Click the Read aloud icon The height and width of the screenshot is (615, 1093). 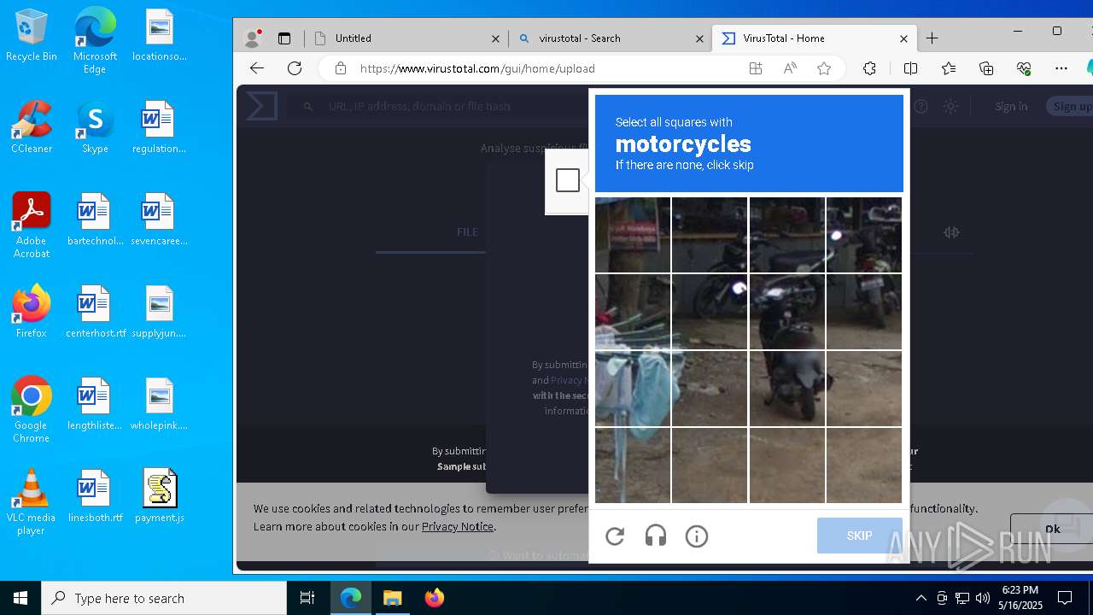[790, 68]
